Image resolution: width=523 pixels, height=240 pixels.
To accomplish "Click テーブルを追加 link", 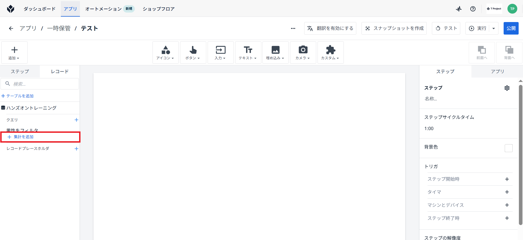I will coord(17,96).
